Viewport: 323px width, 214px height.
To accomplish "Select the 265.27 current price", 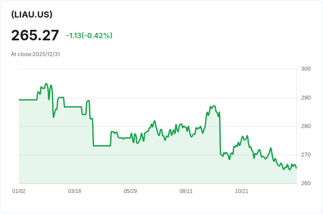I will click(x=35, y=35).
